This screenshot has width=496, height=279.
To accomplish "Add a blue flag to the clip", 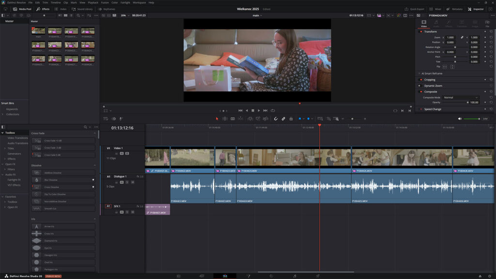I will tap(299, 119).
